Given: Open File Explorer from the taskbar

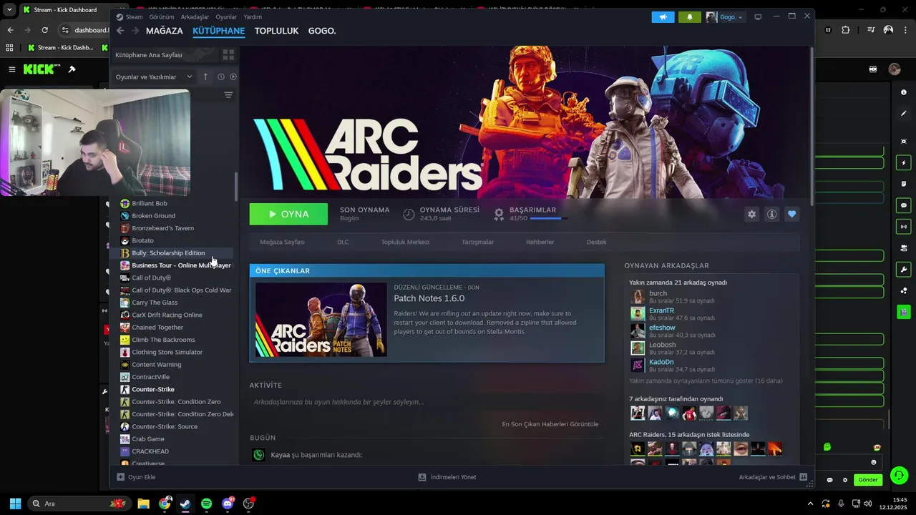Looking at the screenshot, I should [143, 504].
